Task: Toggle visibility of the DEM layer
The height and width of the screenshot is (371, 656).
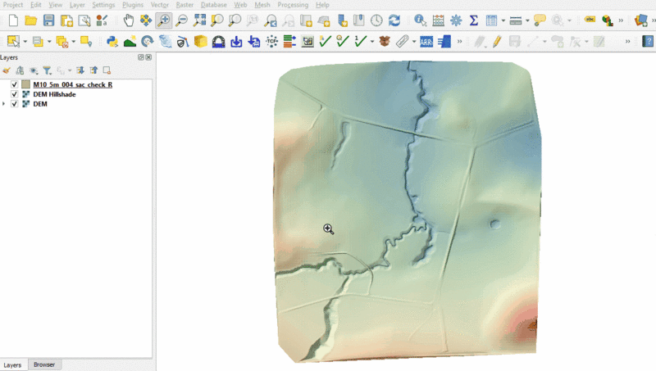Action: coord(15,104)
